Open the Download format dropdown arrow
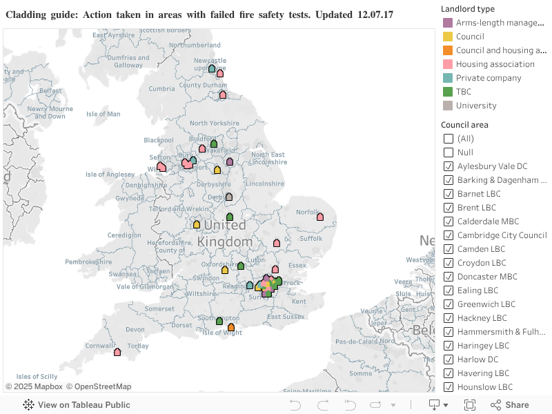Screen dimensions: 552x414 tap(446, 405)
